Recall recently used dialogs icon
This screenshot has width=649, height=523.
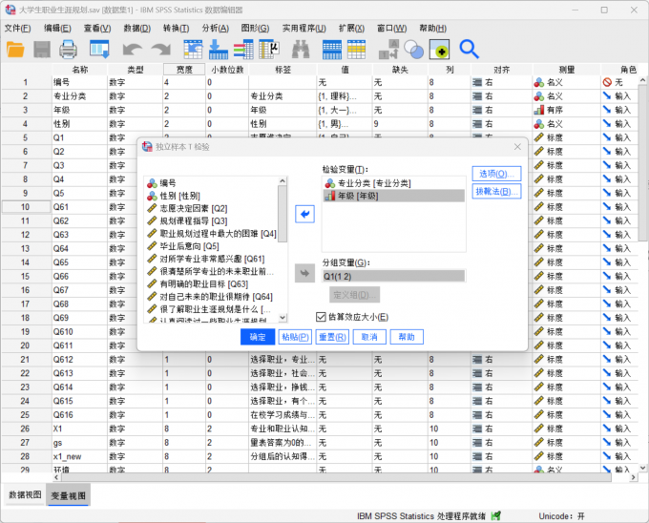coord(99,50)
